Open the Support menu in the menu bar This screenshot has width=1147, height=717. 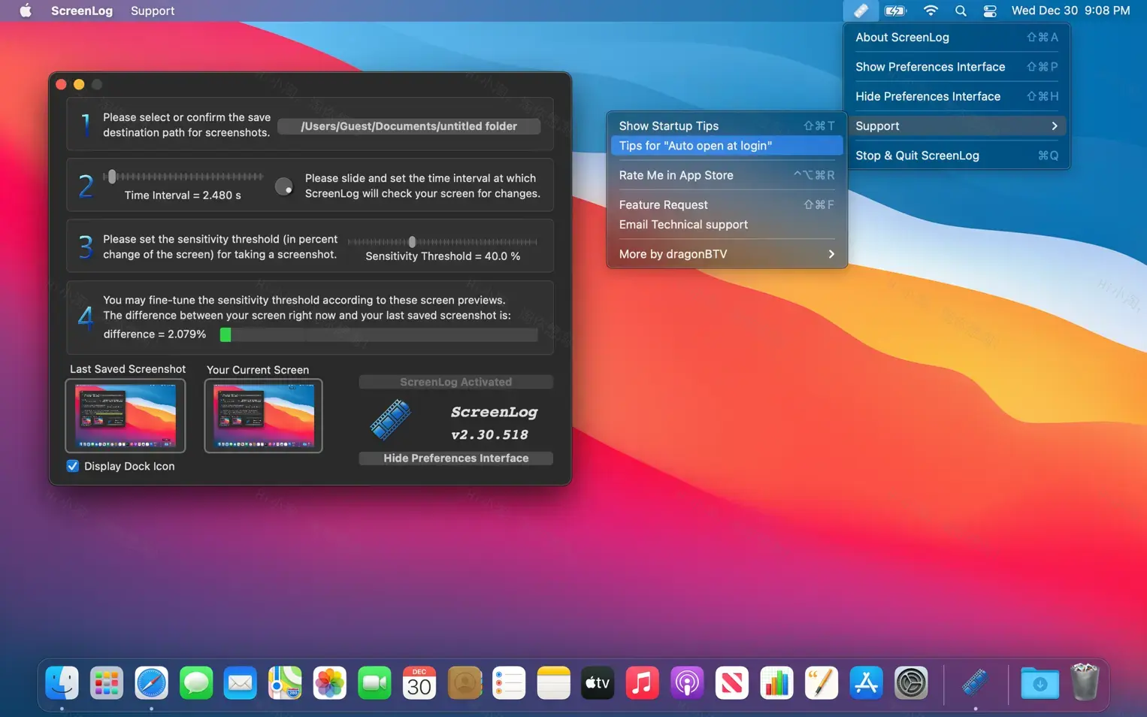[x=152, y=11]
